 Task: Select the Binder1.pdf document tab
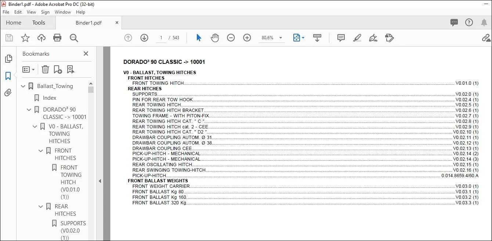click(88, 23)
